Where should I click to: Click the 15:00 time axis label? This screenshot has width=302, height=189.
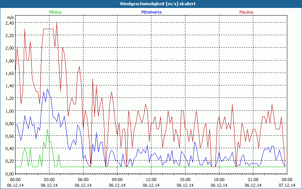coord(185,180)
